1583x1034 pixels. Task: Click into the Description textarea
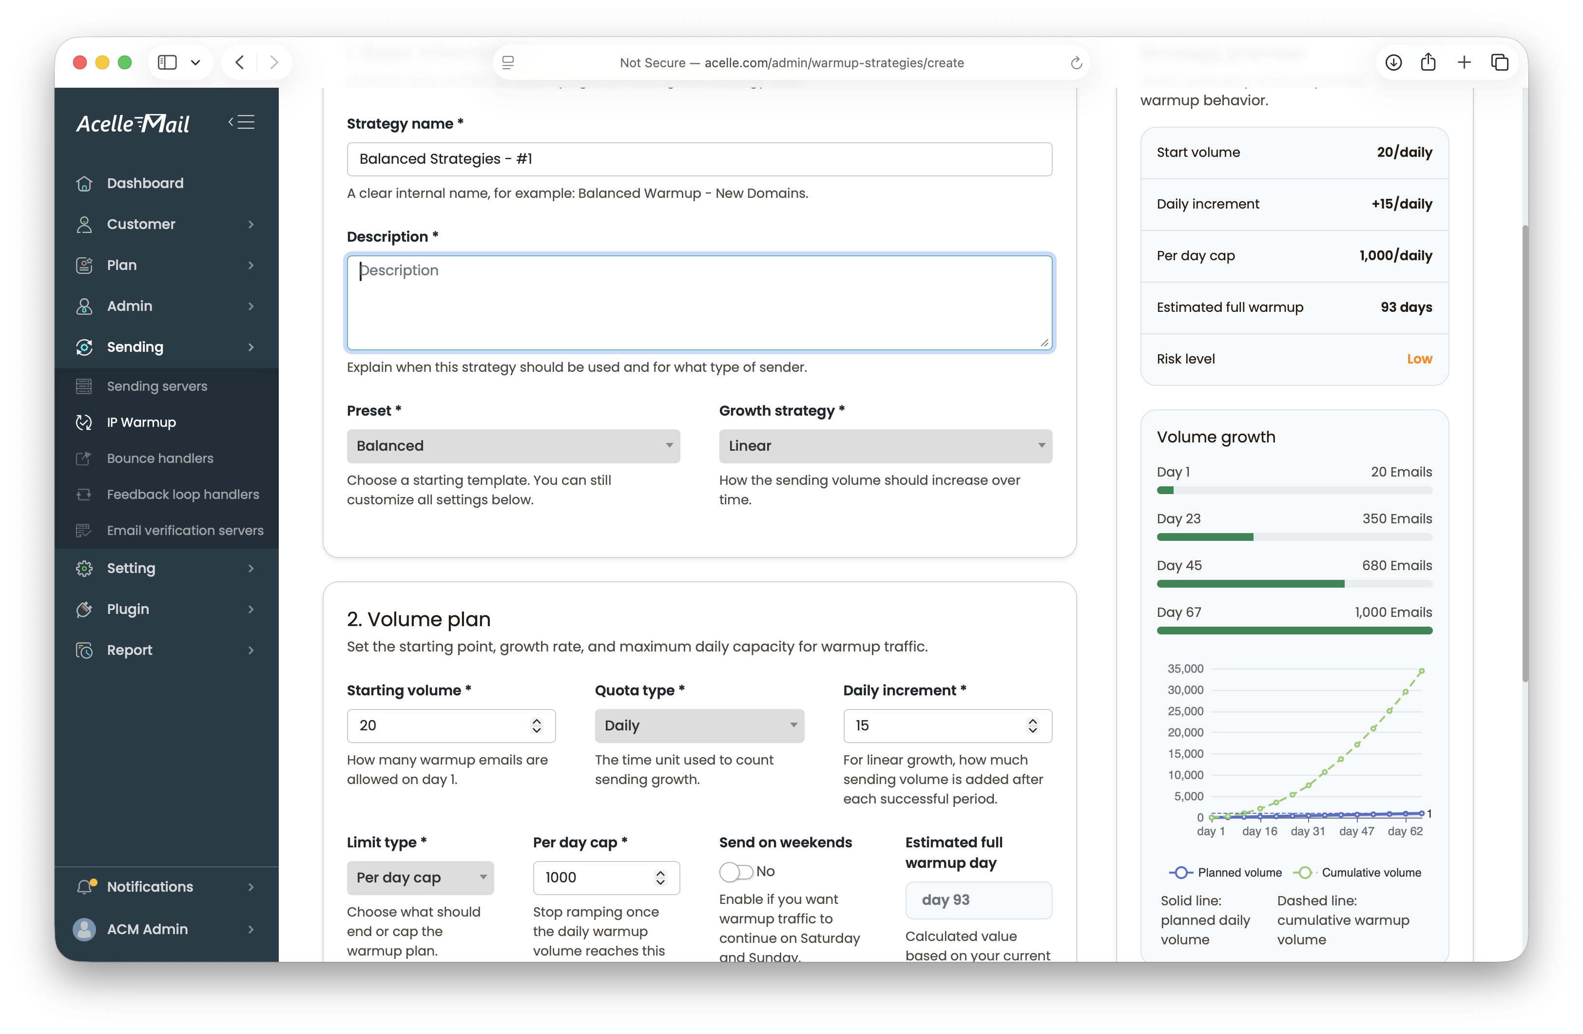699,303
